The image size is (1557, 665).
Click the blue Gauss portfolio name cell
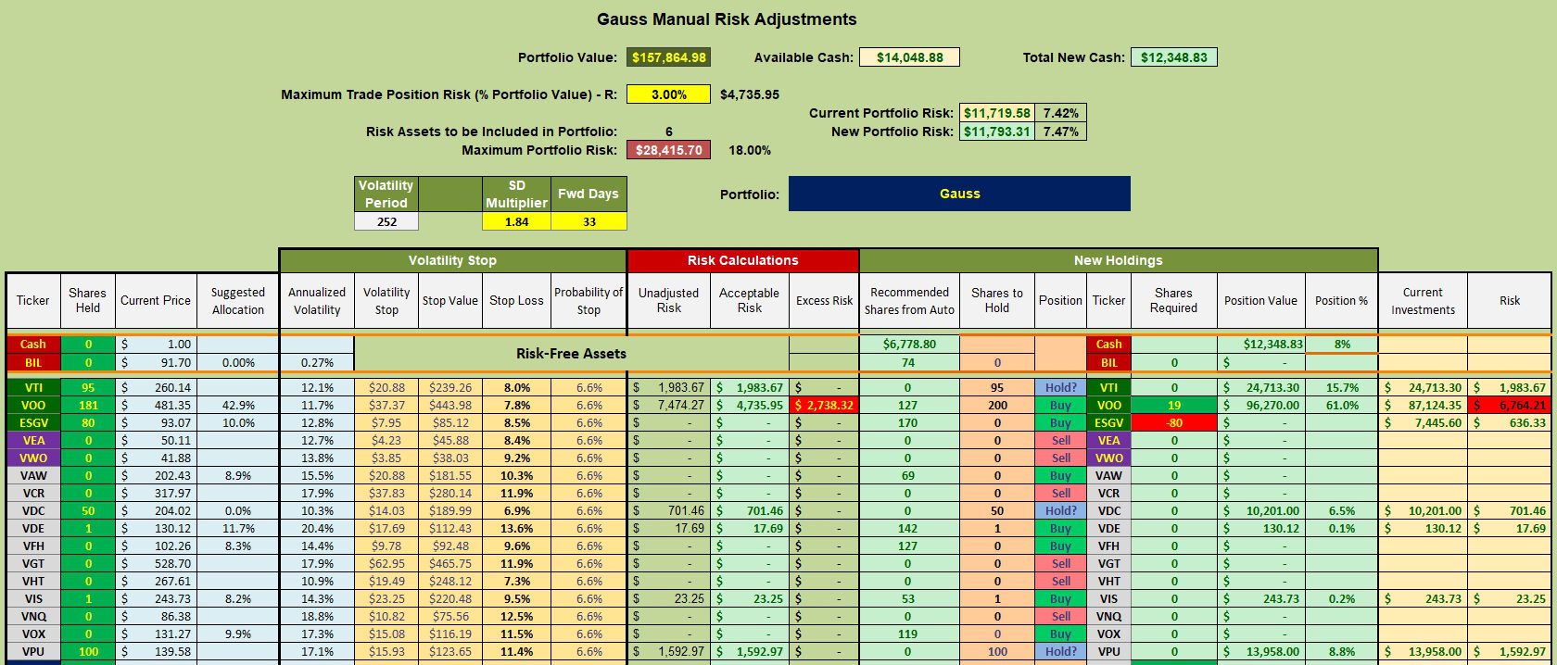(x=959, y=194)
